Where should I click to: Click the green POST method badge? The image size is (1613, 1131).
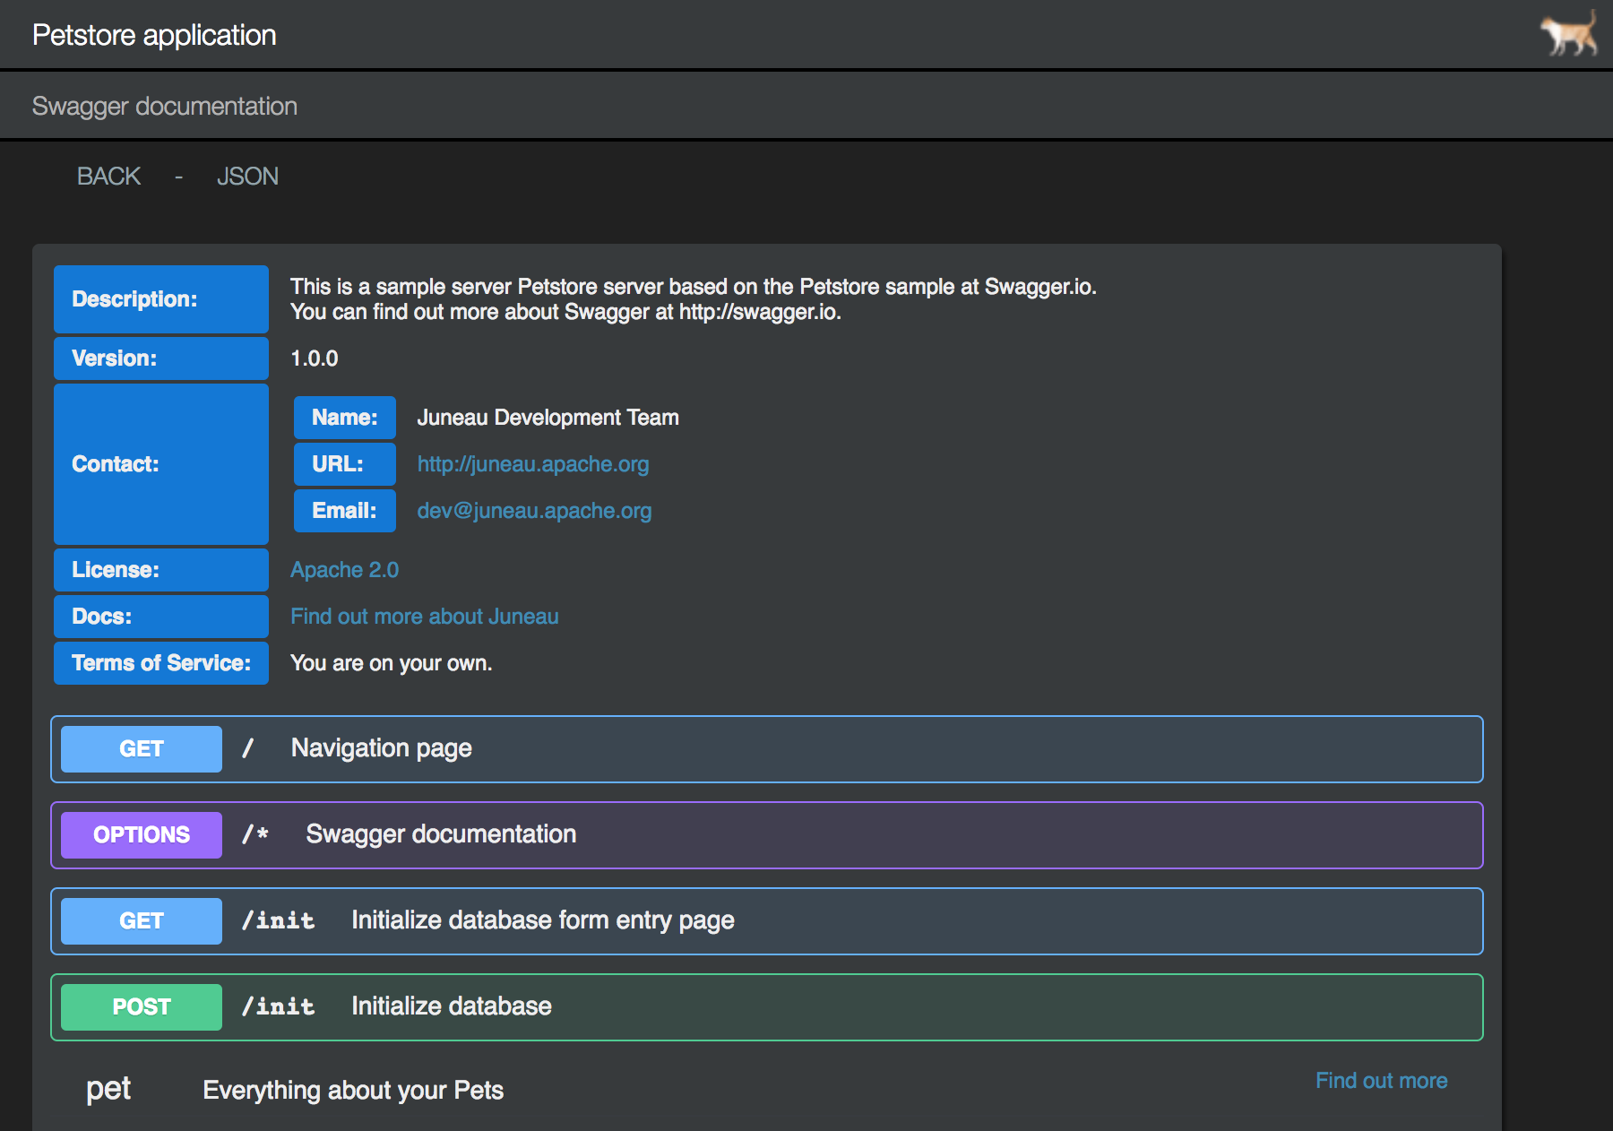142,1007
